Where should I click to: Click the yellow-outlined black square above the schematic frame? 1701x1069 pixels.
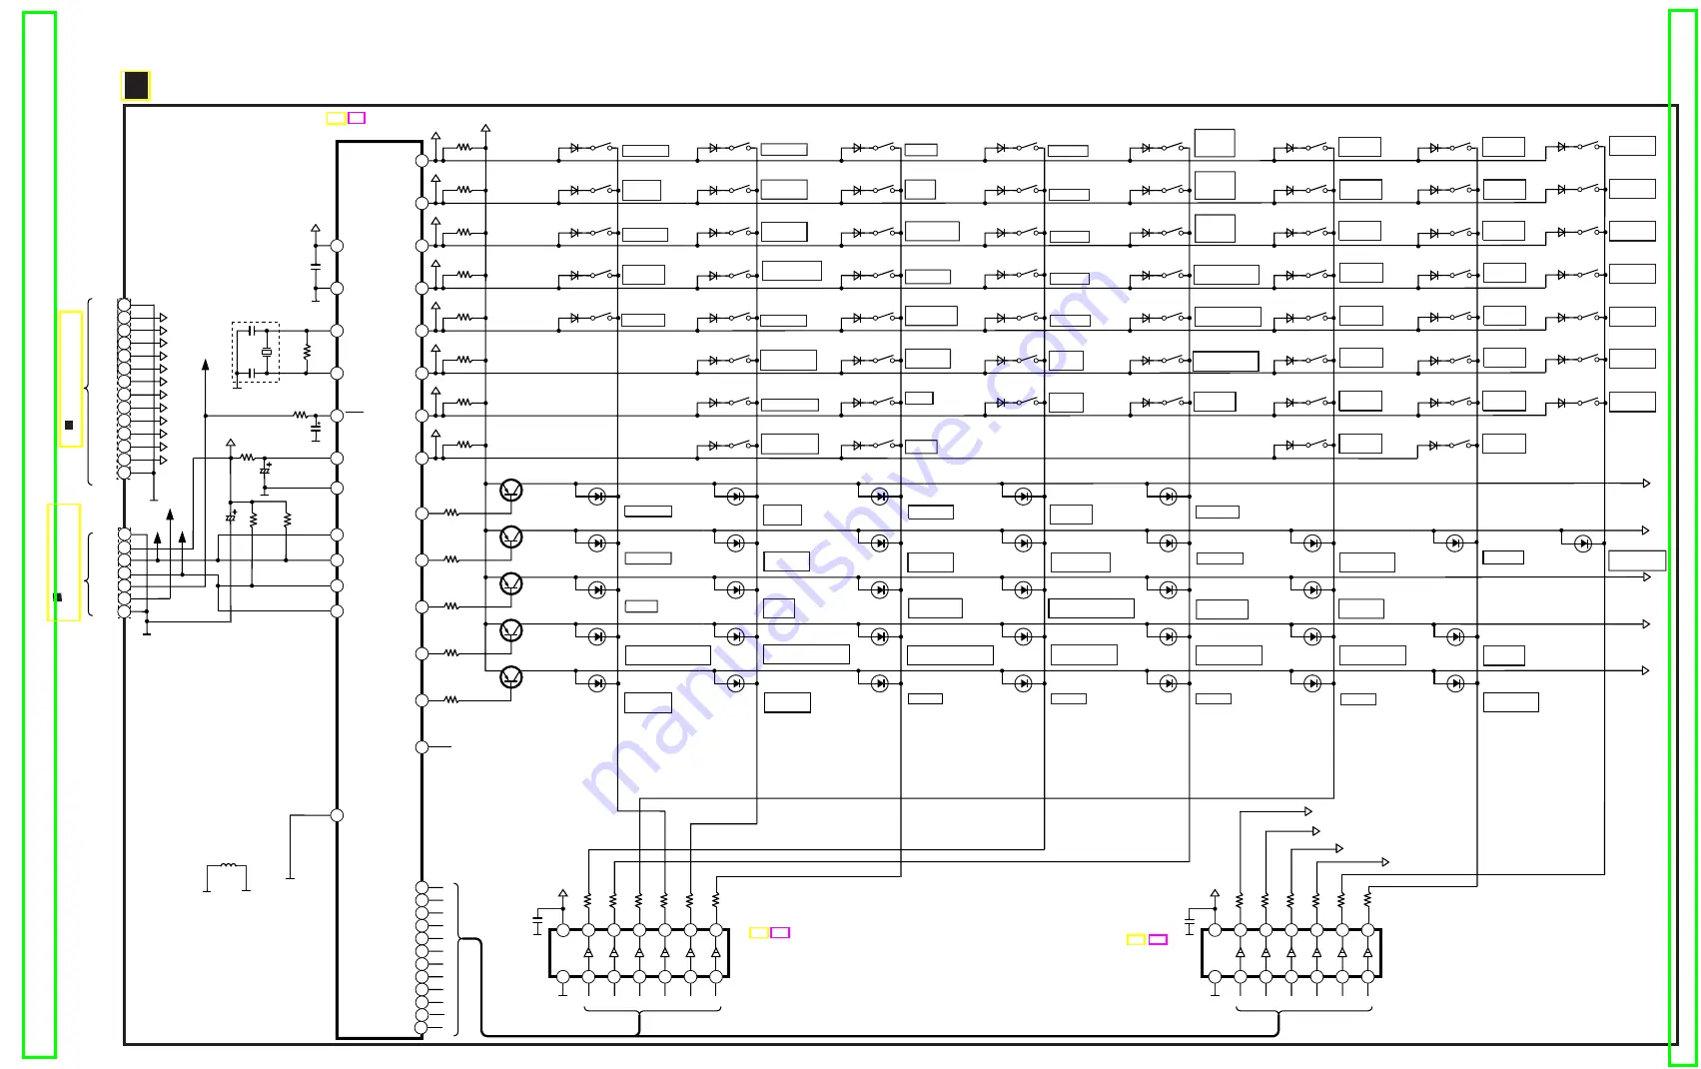tap(136, 86)
